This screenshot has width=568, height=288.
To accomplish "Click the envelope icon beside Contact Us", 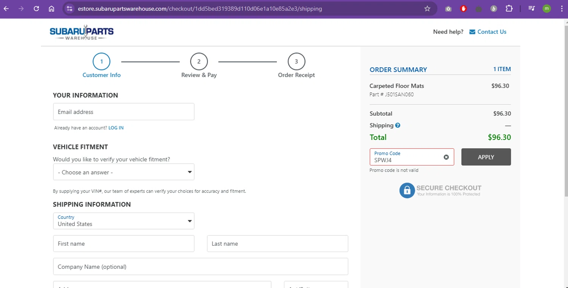I will [x=472, y=32].
